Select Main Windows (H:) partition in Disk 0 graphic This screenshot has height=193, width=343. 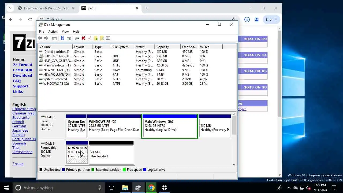pos(170,126)
